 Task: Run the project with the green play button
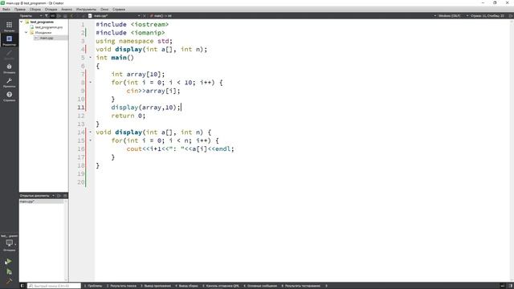pos(9,262)
